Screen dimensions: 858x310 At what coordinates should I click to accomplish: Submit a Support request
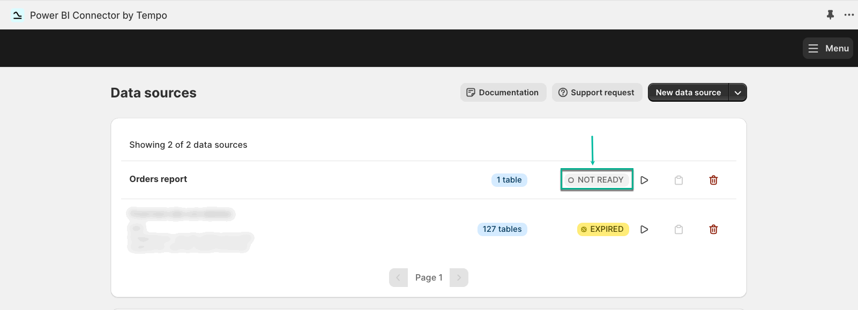tap(596, 93)
